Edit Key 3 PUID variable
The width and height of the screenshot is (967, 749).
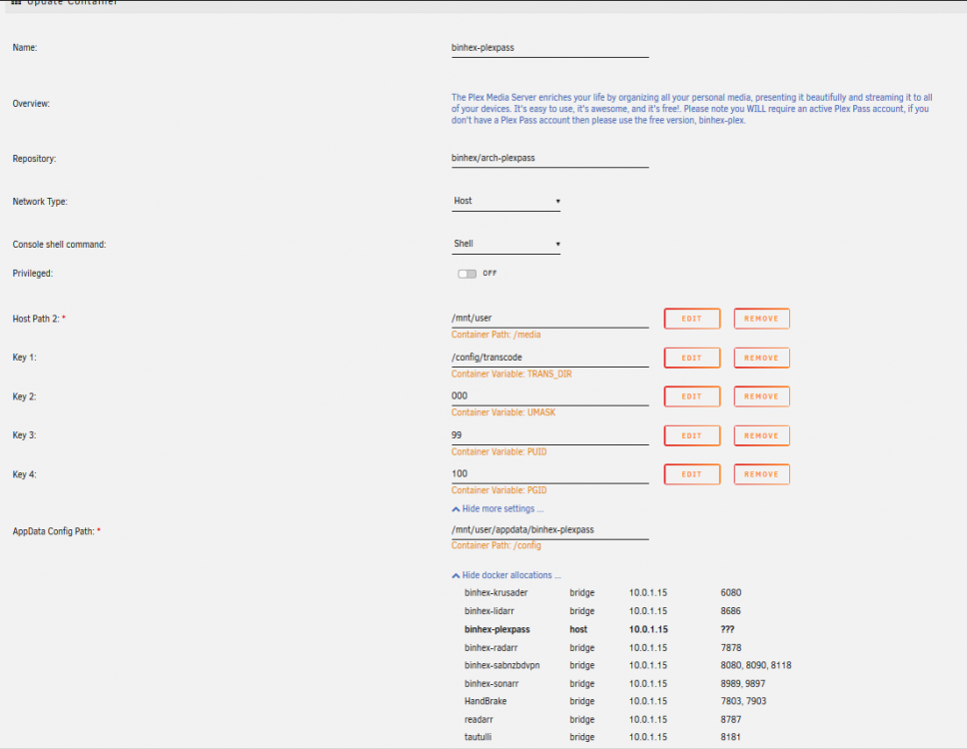tap(692, 435)
